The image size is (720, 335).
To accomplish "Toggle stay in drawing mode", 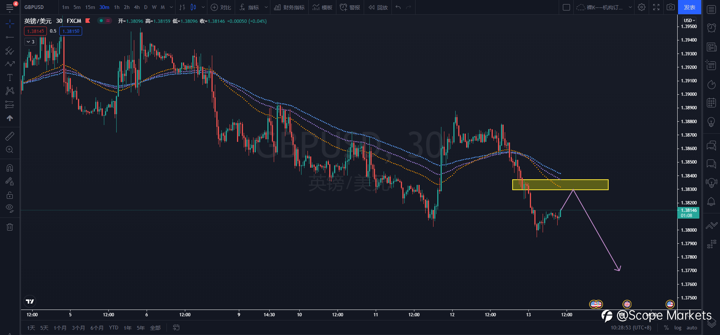I will point(10,182).
